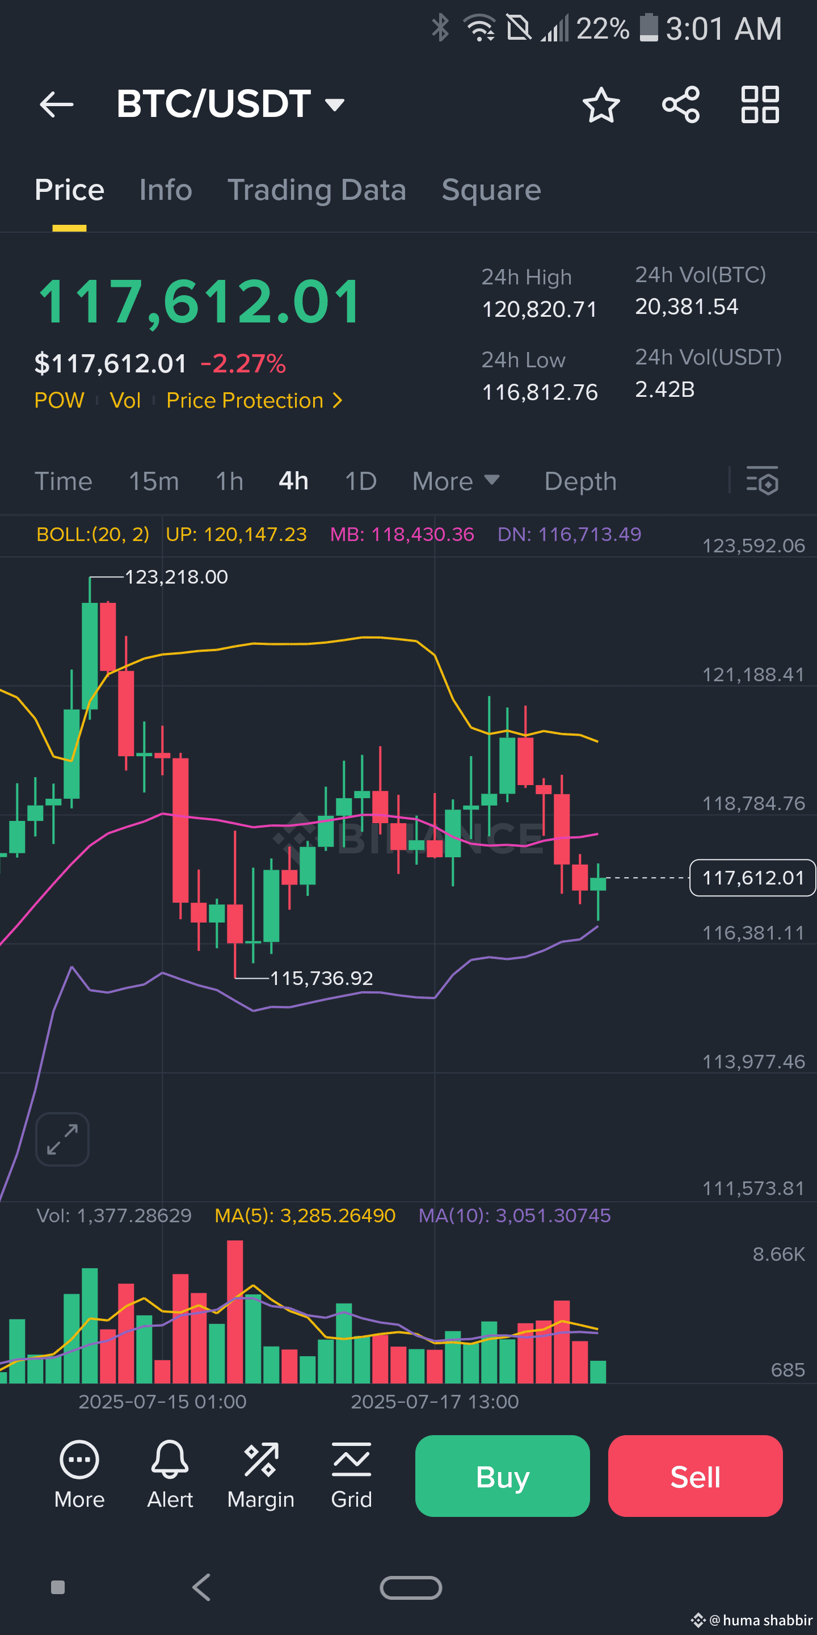Tap the back arrow icon
This screenshot has height=1635, width=817.
57,104
